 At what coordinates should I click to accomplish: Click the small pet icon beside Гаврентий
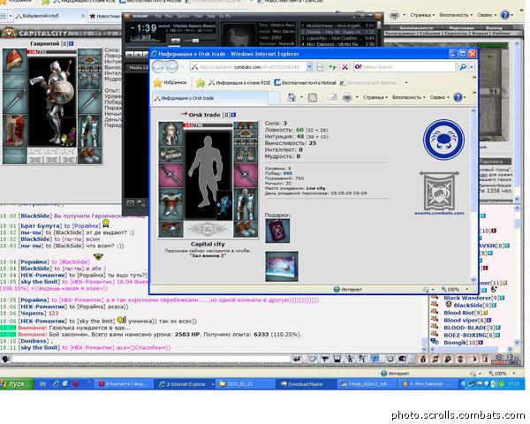point(68,137)
